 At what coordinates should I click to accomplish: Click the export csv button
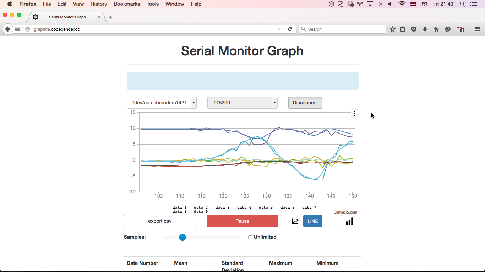click(x=160, y=221)
